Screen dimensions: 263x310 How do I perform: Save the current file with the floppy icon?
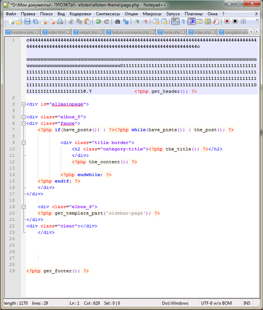(27, 21)
